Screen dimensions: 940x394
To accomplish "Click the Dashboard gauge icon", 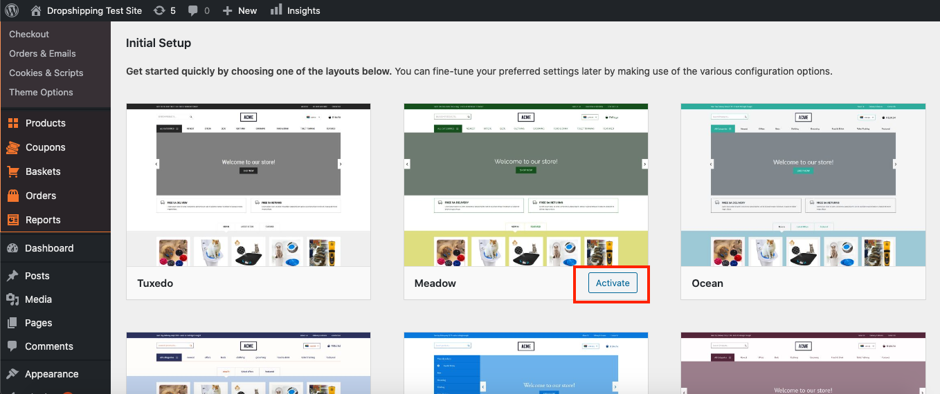I will pyautogui.click(x=12, y=248).
